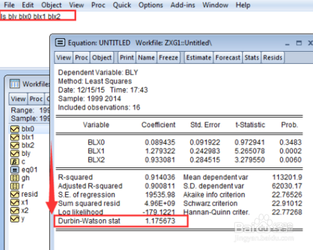313x250 pixels.
Task: Click the BLX2 Std. Error value 0.284515
Action: [205, 160]
